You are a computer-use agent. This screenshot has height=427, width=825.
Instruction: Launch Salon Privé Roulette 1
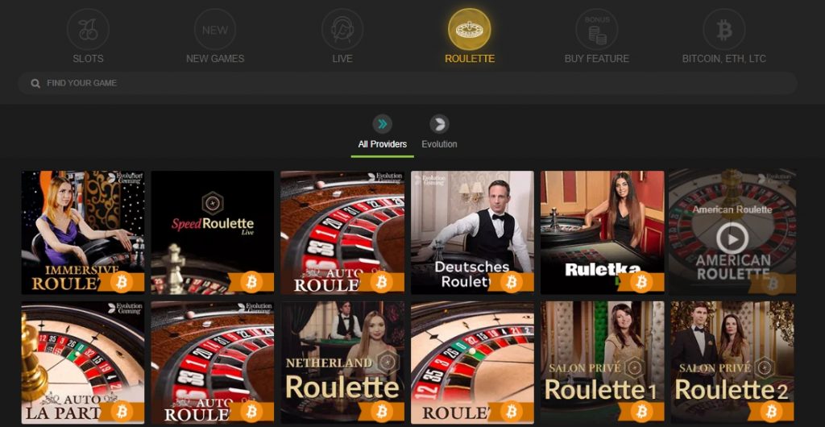[x=603, y=363]
